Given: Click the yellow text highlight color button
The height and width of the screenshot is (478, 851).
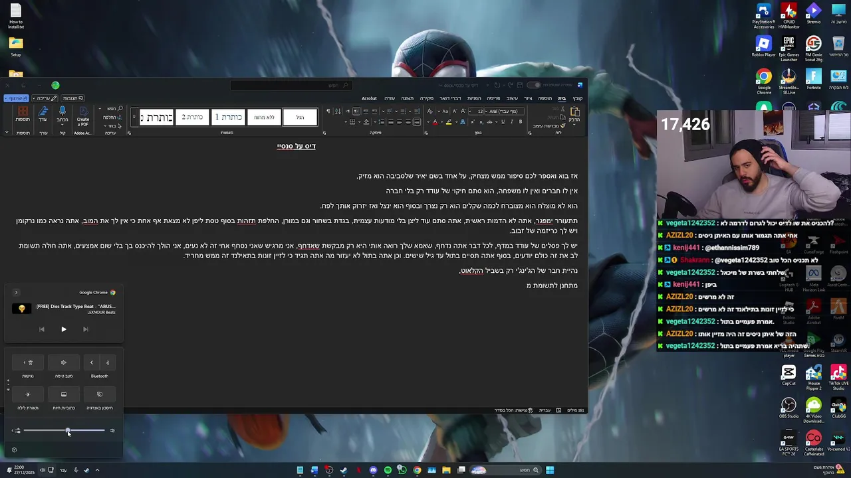Looking at the screenshot, I should pos(449,122).
